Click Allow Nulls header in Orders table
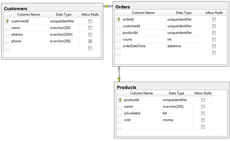Screen dimensions: 230x141 (214, 13)
